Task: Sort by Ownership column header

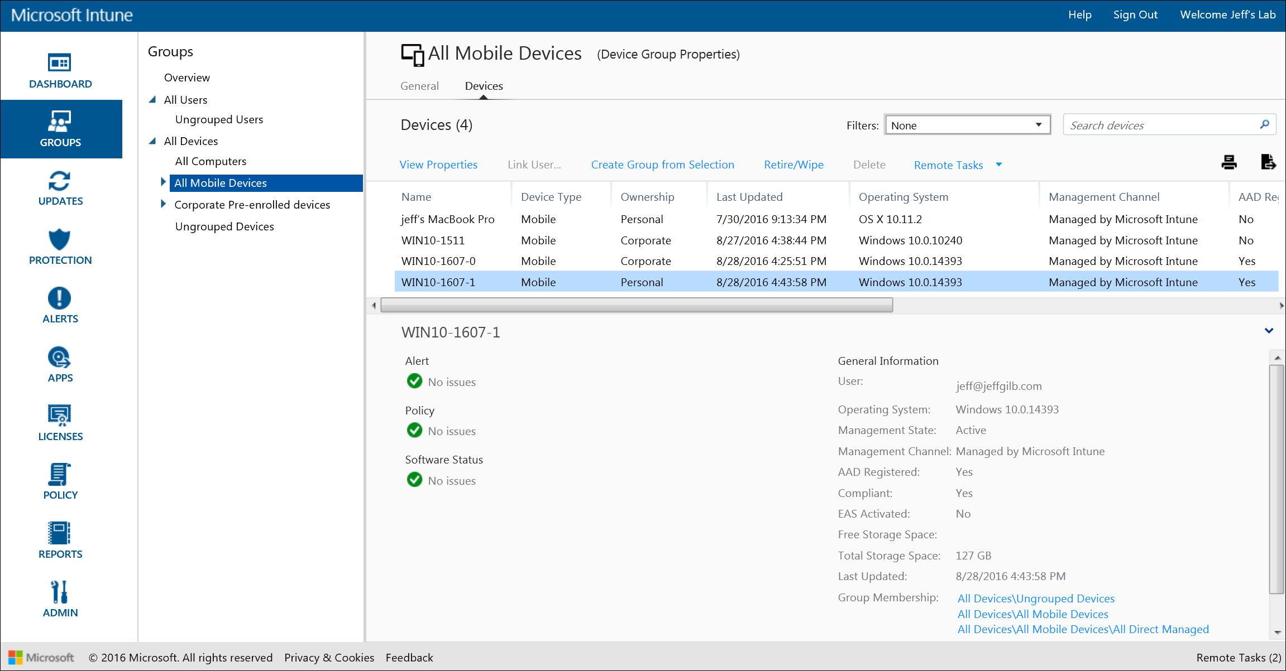Action: click(x=647, y=197)
